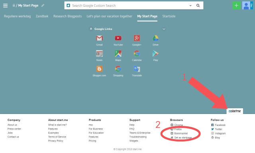
Task: Open the Startside tab
Action: 169,16
